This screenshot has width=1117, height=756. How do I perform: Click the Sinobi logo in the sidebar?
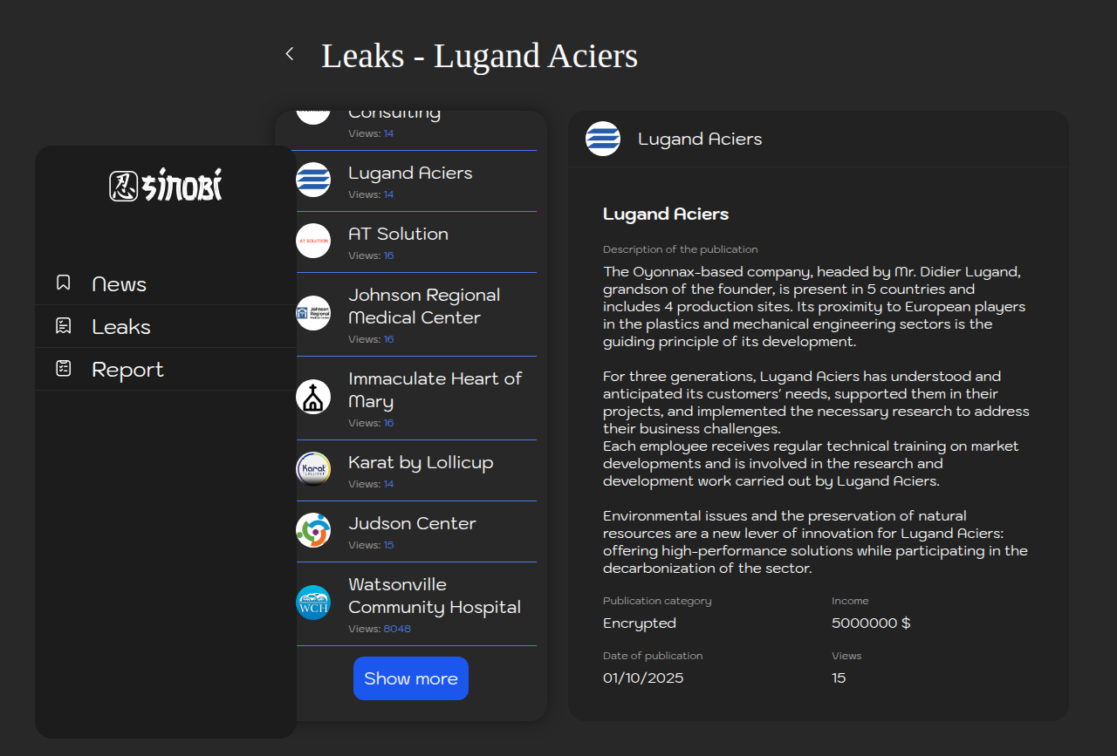coord(166,186)
